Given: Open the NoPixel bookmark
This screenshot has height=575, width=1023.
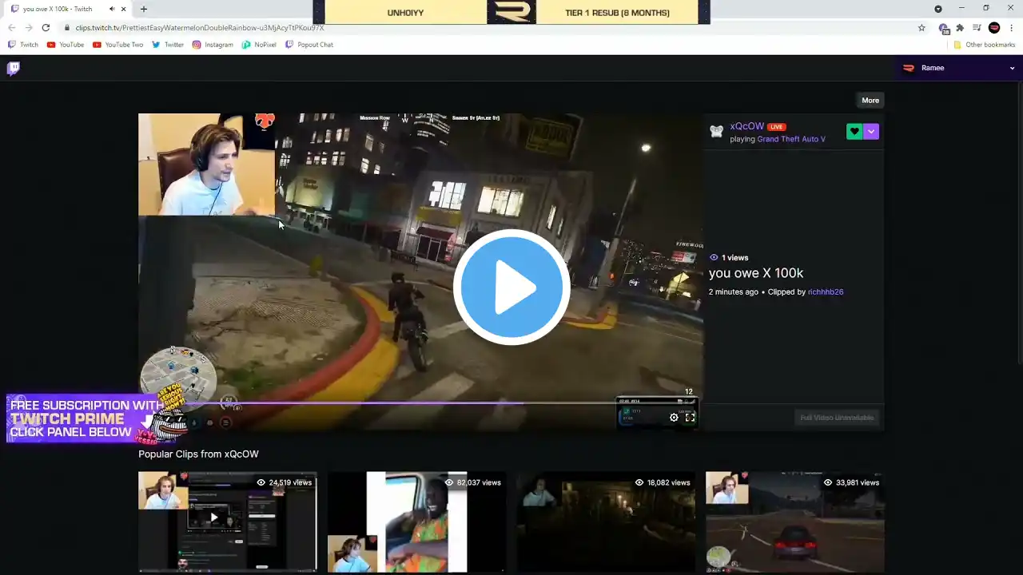Looking at the screenshot, I should 259,45.
